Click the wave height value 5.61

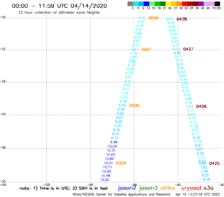click(139, 30)
